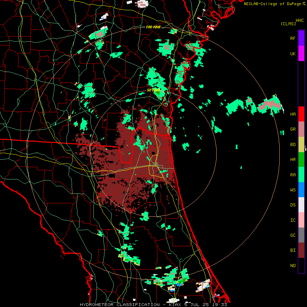The width and height of the screenshot is (307, 307).
Task: Click the magenta UK legend color swatch
Action: pos(301,54)
